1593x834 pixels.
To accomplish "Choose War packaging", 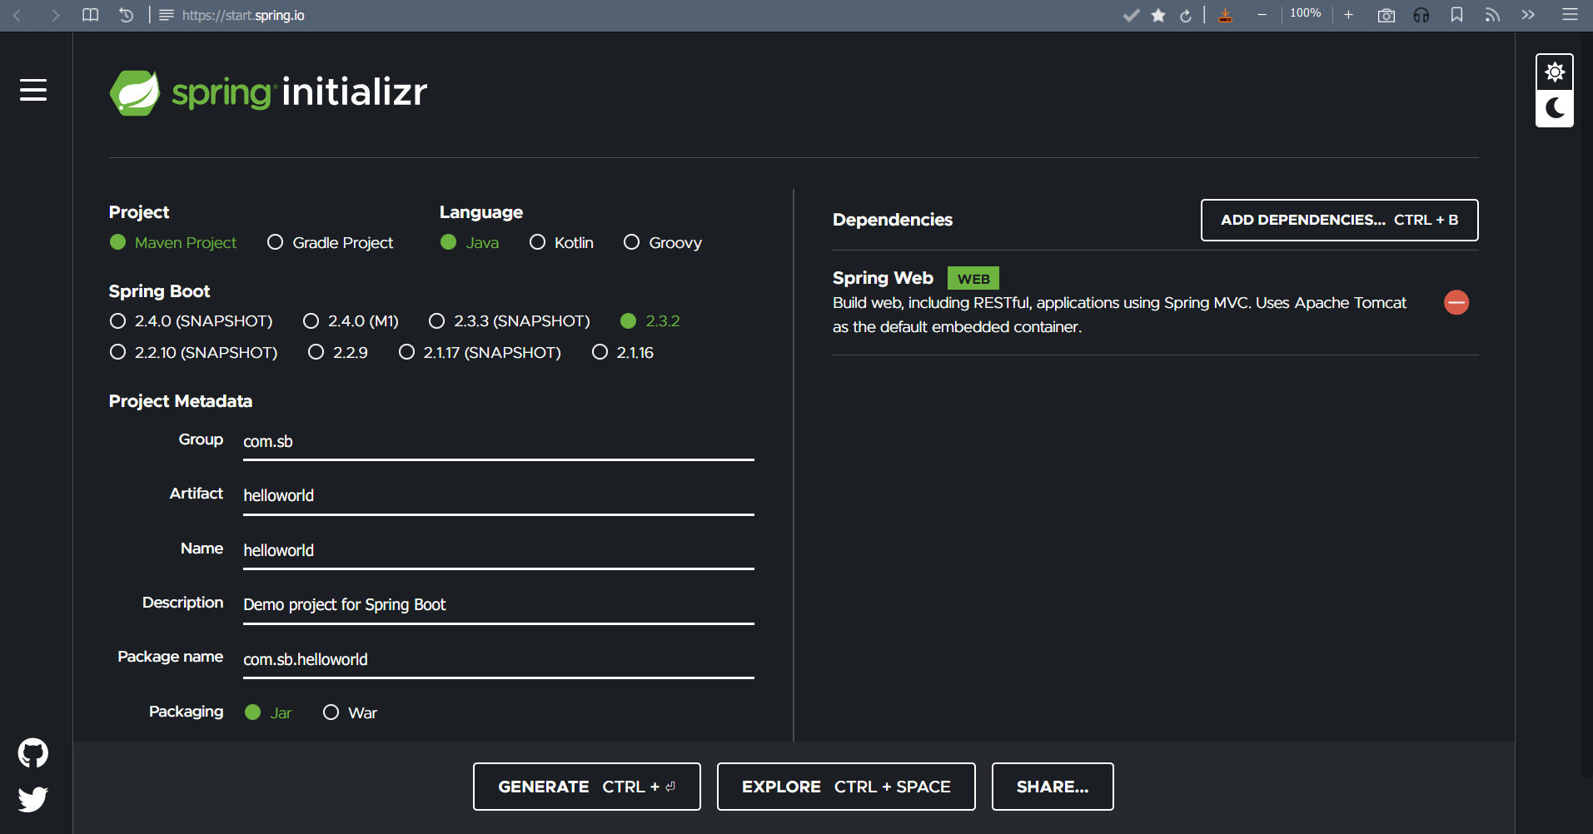I will pyautogui.click(x=350, y=712).
